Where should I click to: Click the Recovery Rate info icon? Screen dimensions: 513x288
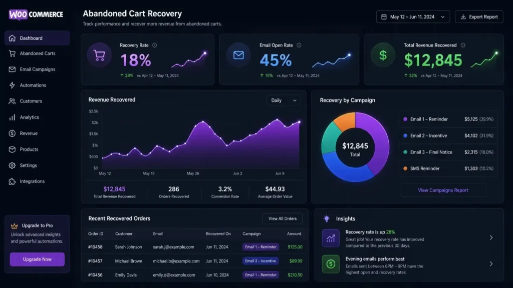pyautogui.click(x=154, y=45)
